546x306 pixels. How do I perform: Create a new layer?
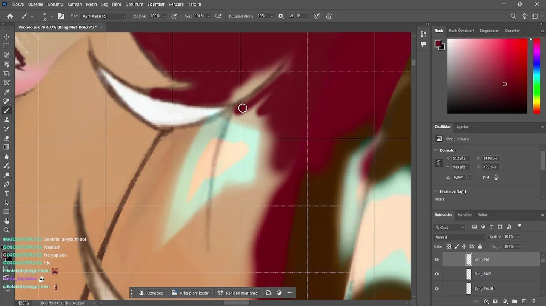pyautogui.click(x=524, y=301)
